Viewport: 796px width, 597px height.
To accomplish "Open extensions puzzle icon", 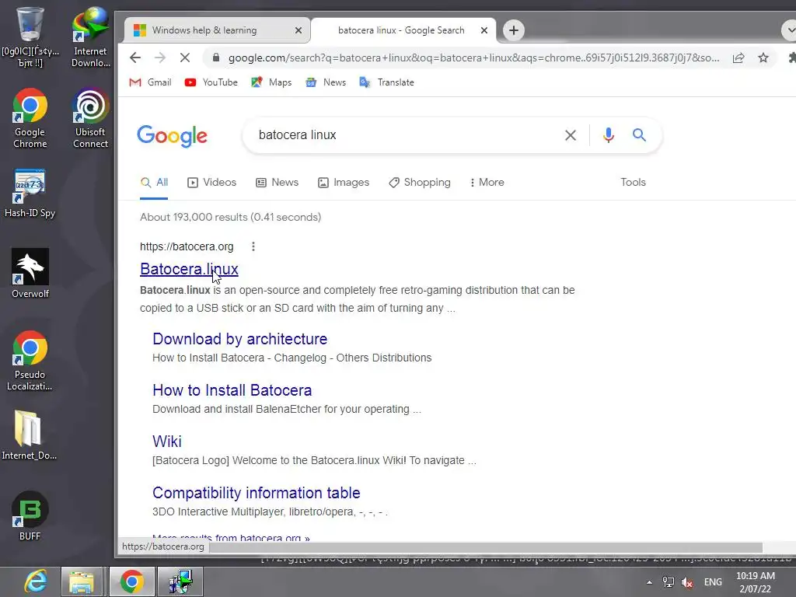I will tap(791, 58).
